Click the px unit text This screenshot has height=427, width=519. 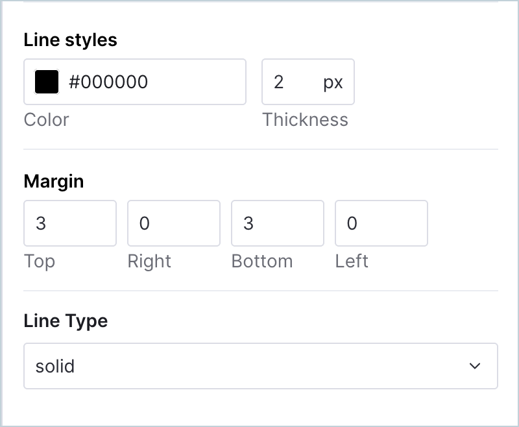(333, 82)
